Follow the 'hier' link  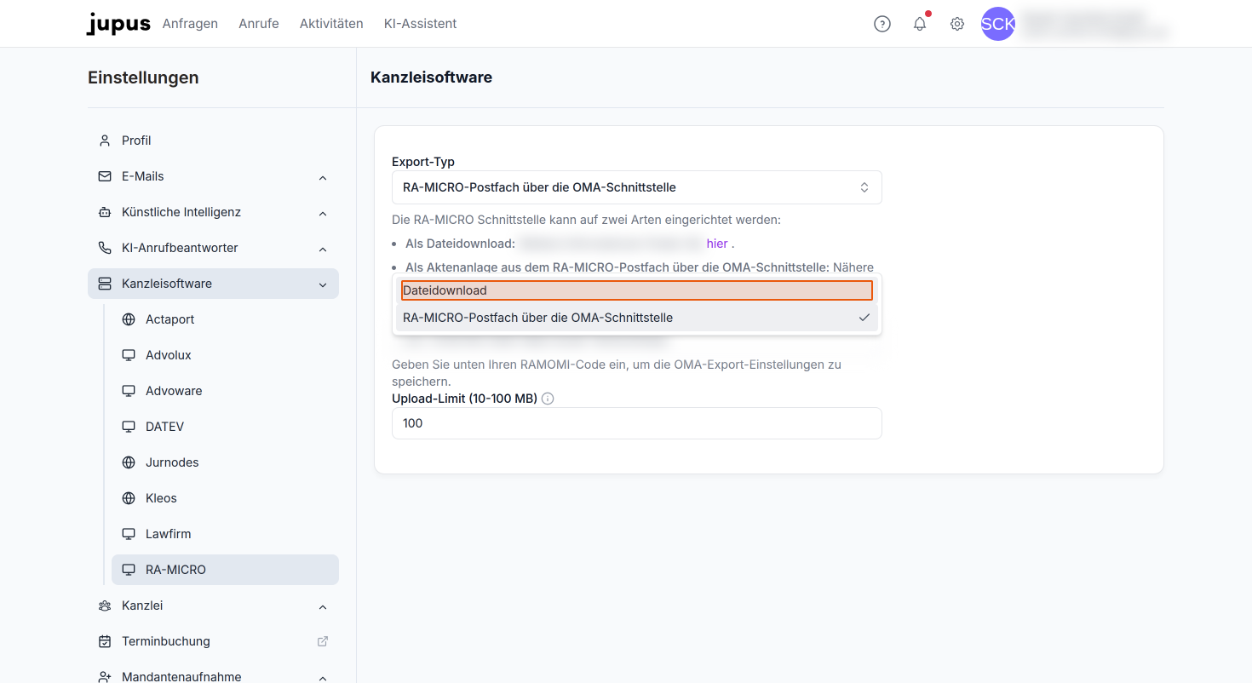[717, 244]
